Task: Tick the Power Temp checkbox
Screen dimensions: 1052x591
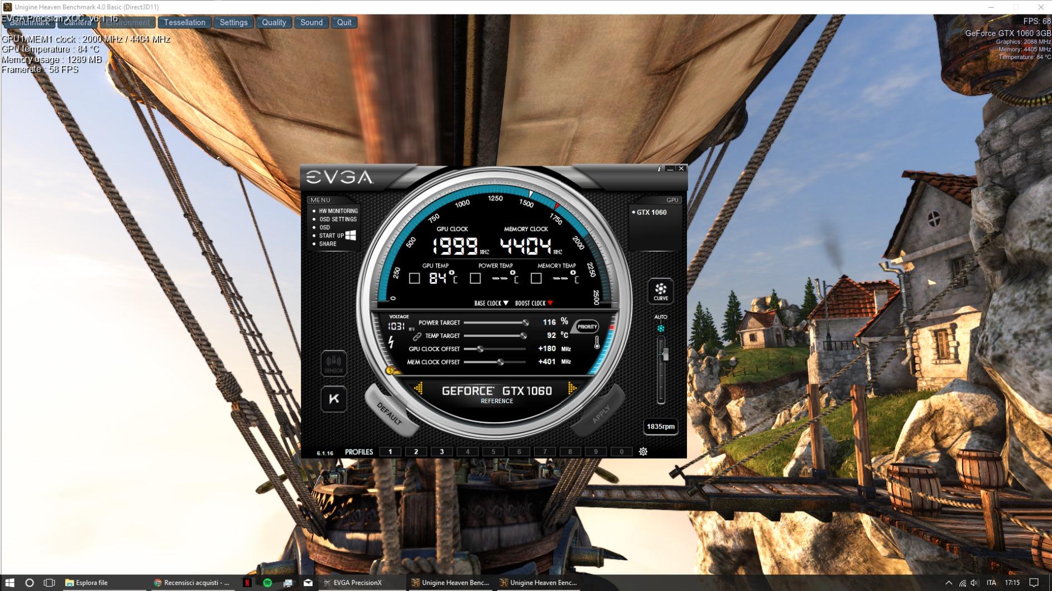Action: 475,278
